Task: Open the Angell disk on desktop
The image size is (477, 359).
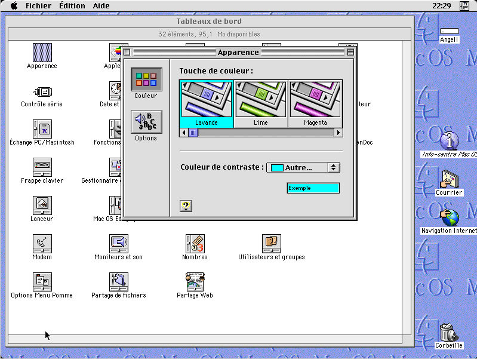Action: [449, 31]
